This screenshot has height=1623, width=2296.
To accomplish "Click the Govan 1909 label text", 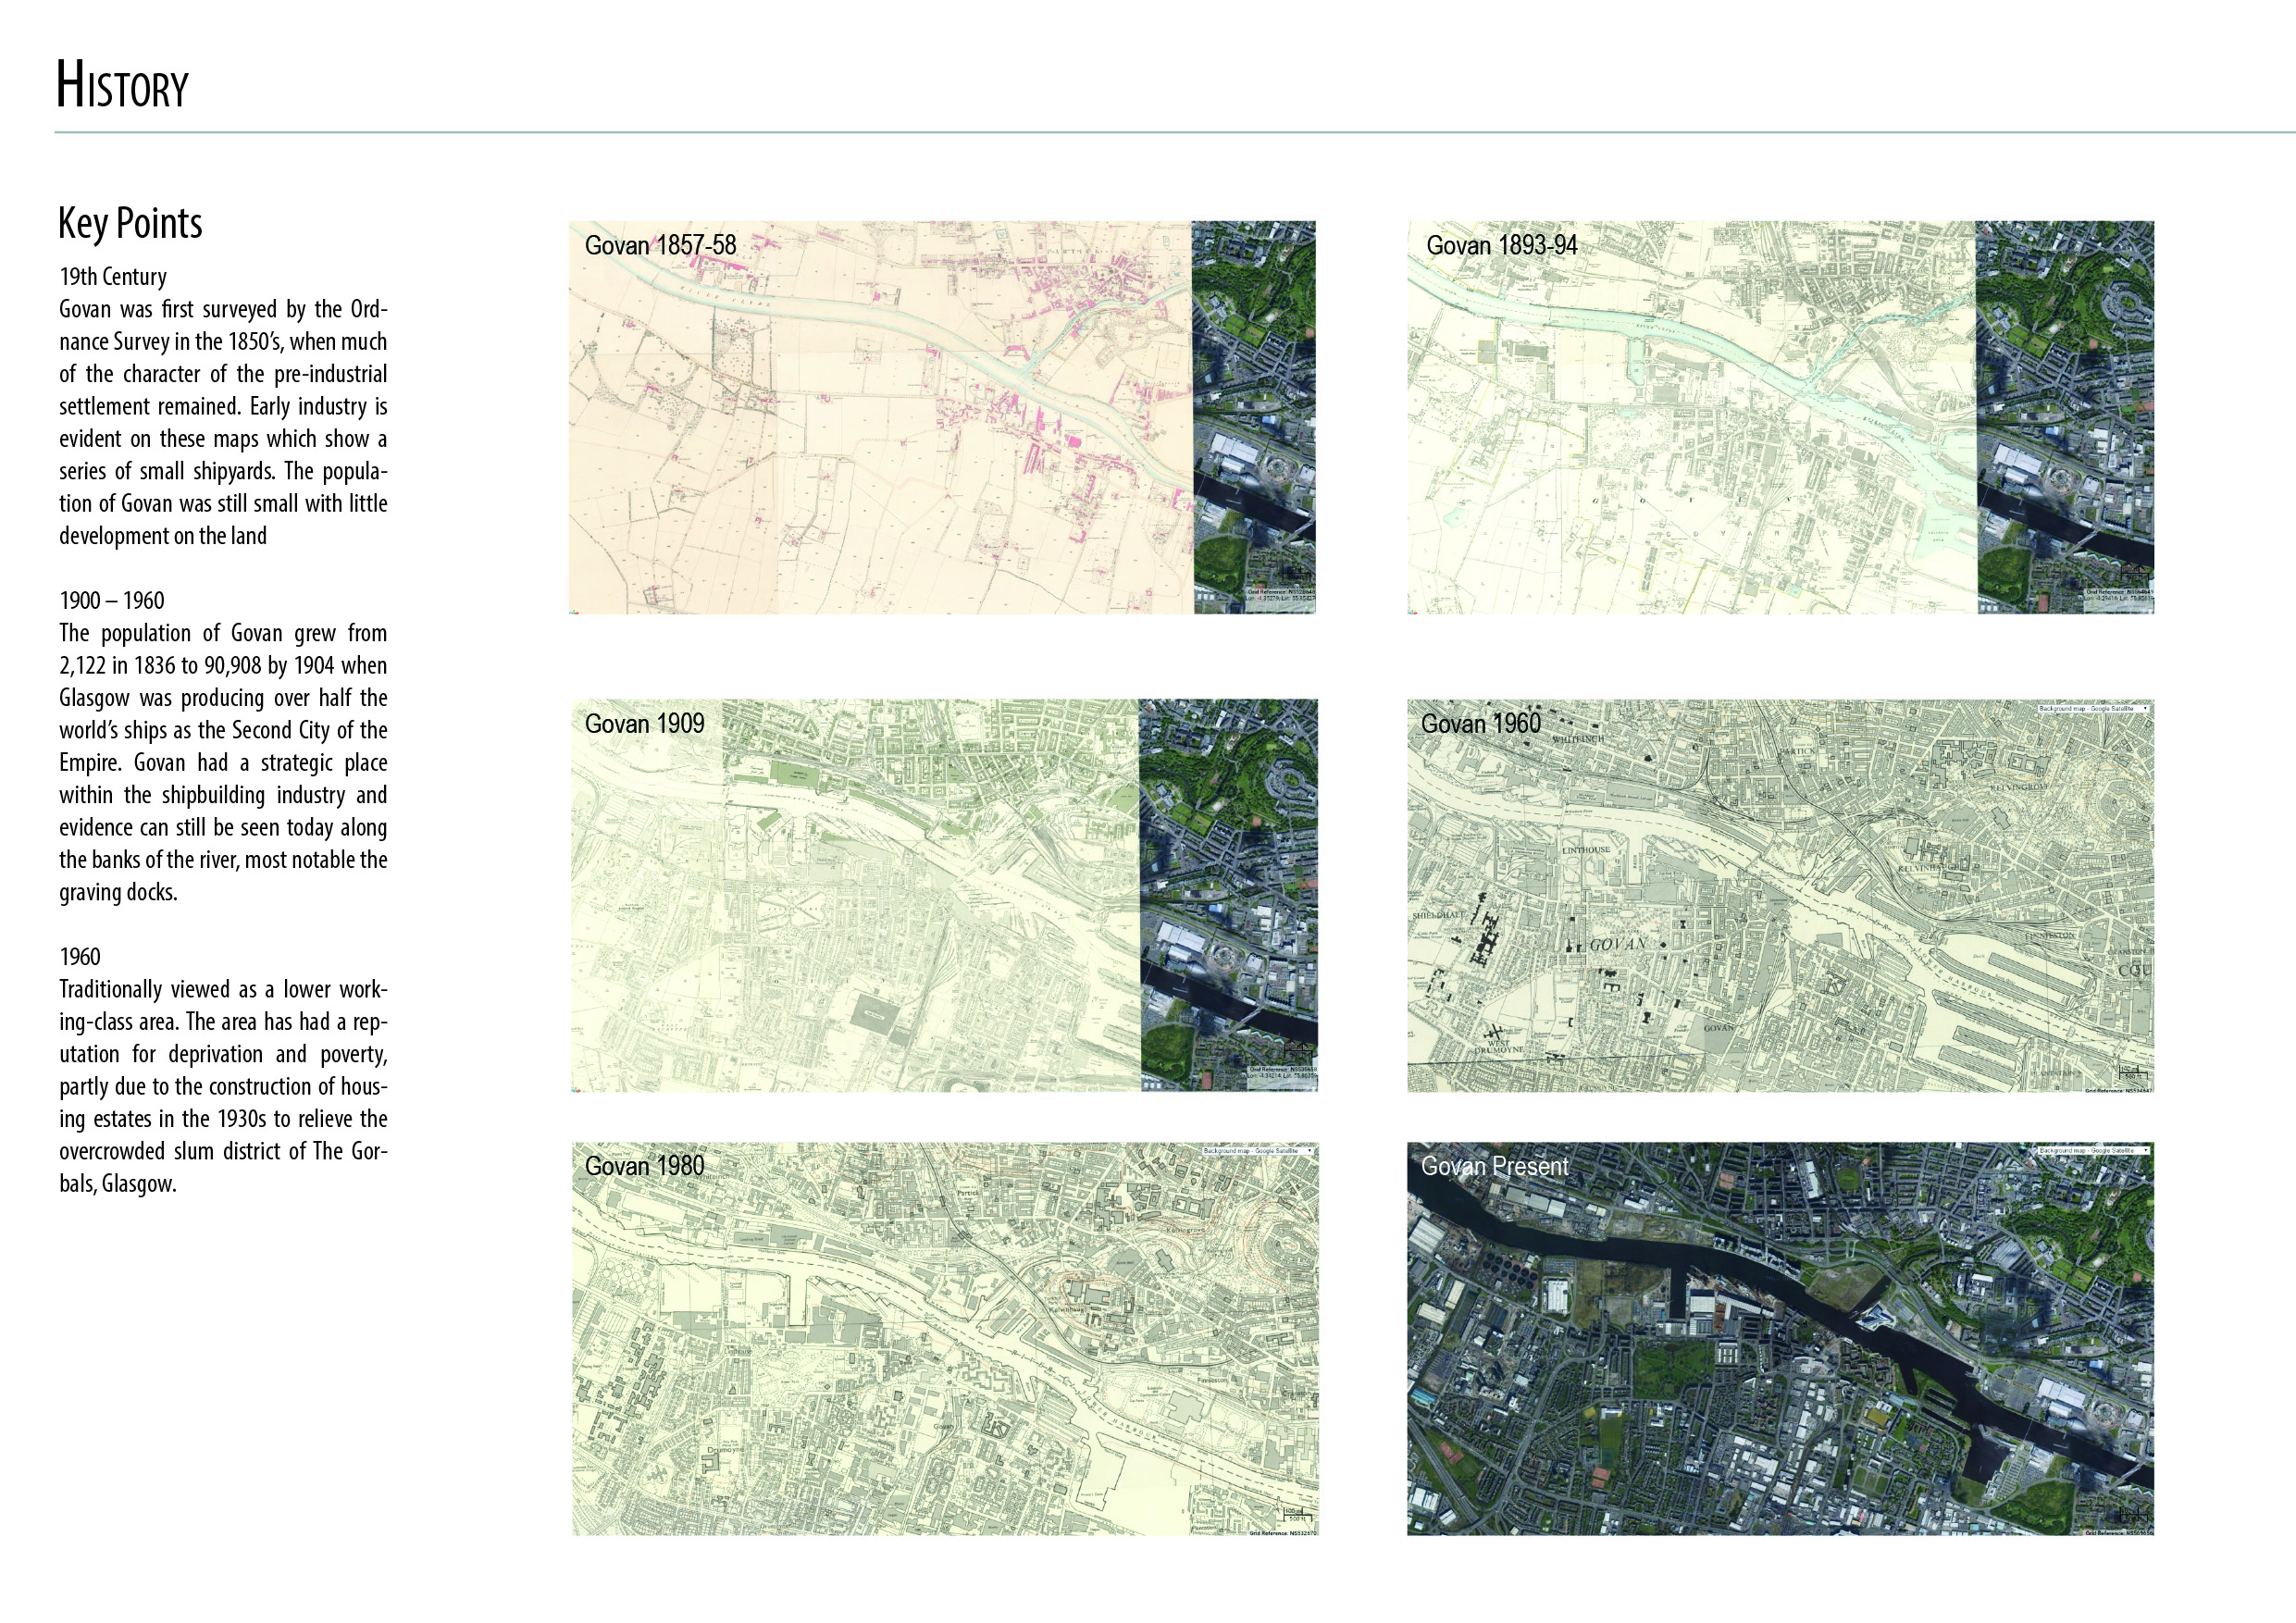I will pyautogui.click(x=644, y=724).
